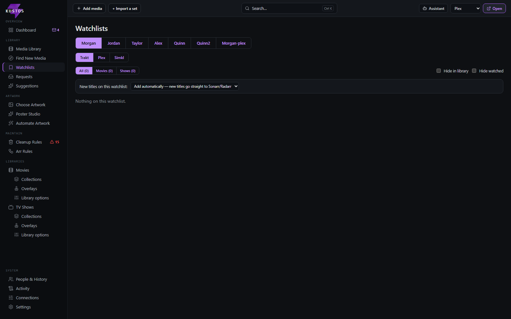Click the Connections sliders icon
This screenshot has width=511, height=319.
click(x=11, y=298)
